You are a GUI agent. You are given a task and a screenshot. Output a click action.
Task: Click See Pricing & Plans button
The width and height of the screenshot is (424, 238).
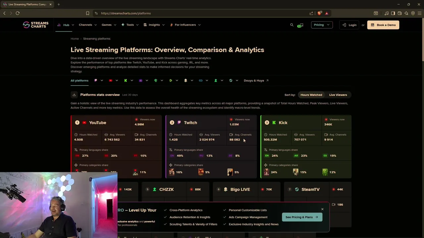click(x=302, y=217)
